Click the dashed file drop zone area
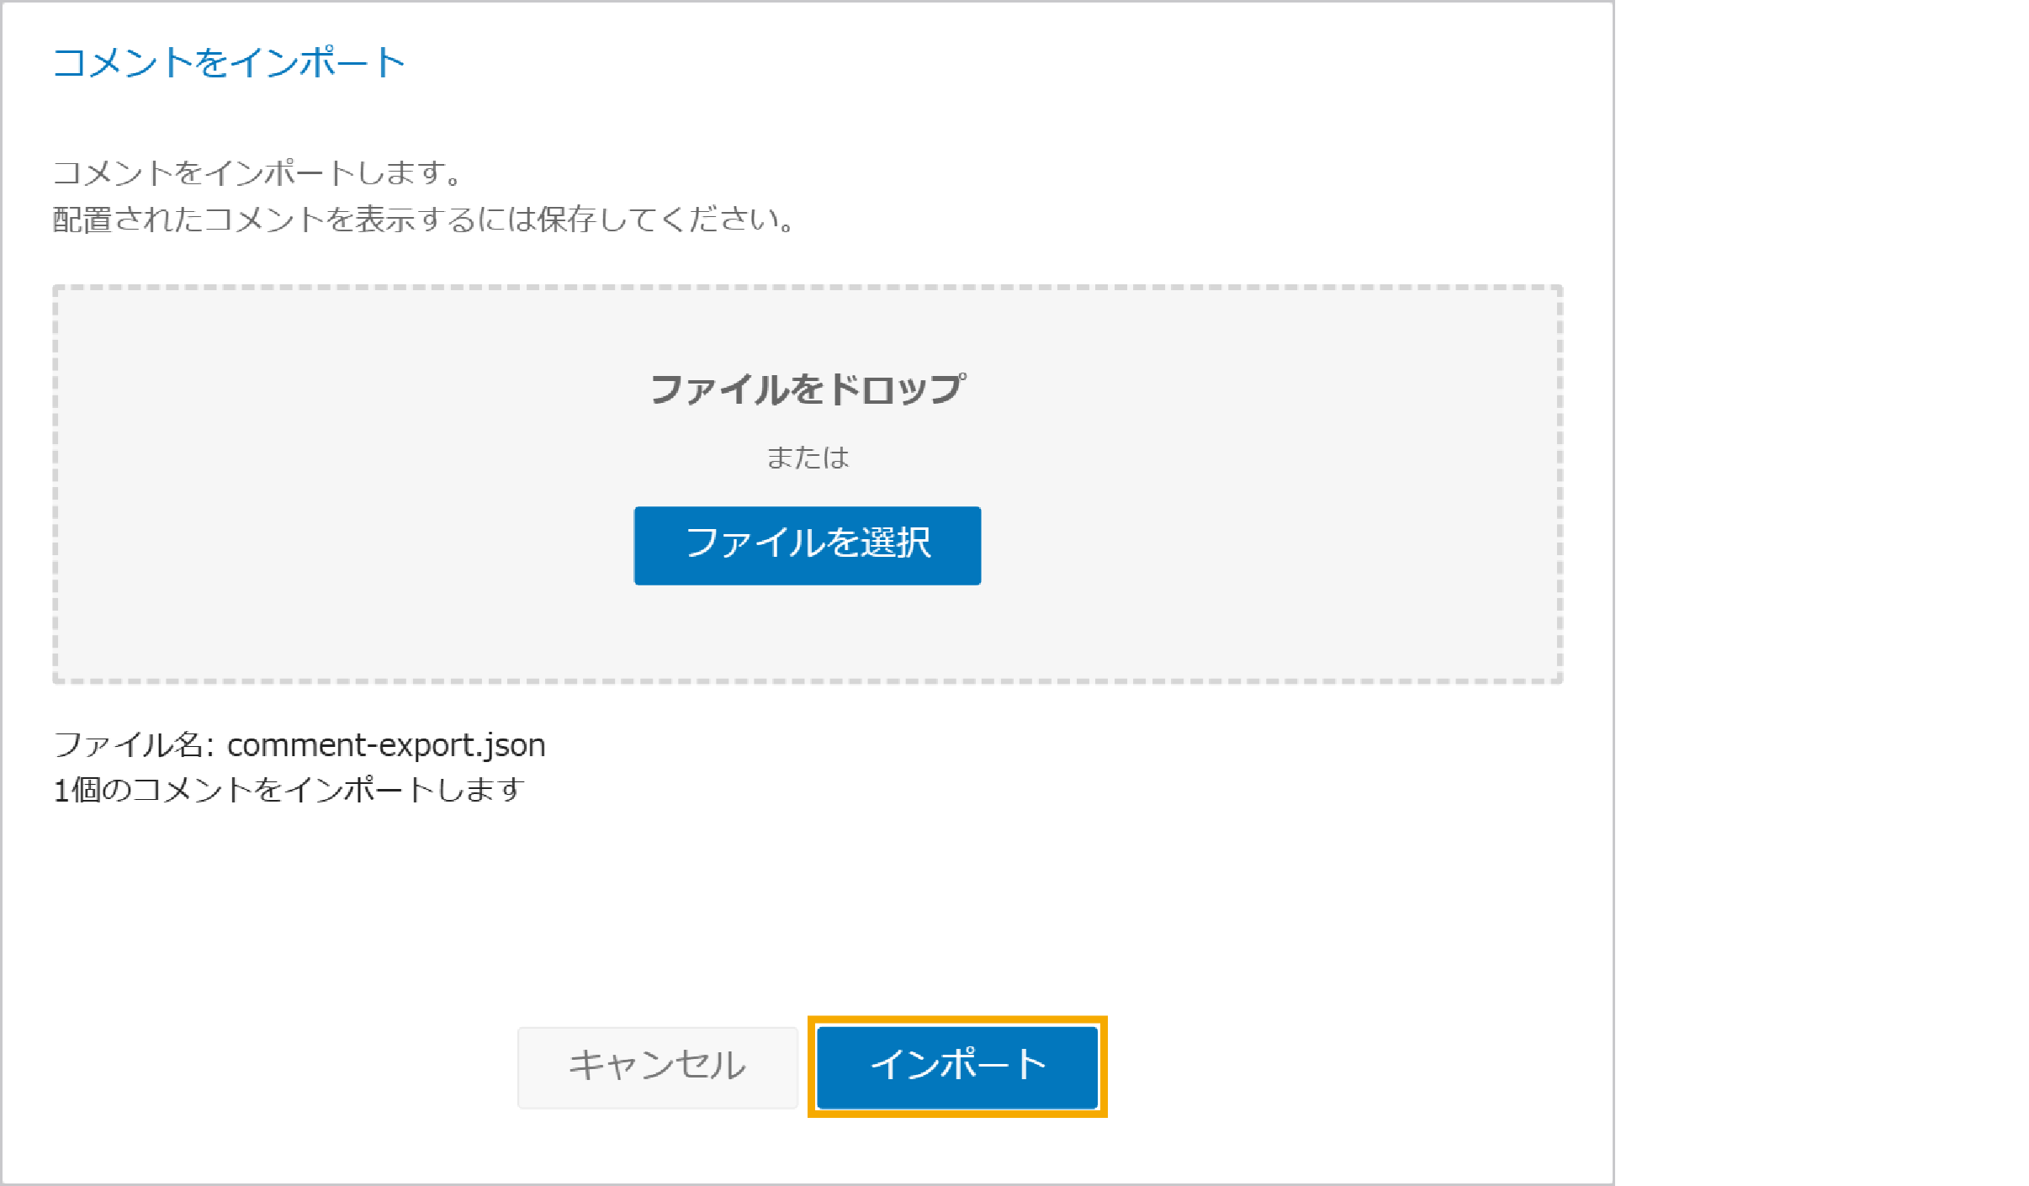This screenshot has height=1186, width=2029. (x=808, y=484)
